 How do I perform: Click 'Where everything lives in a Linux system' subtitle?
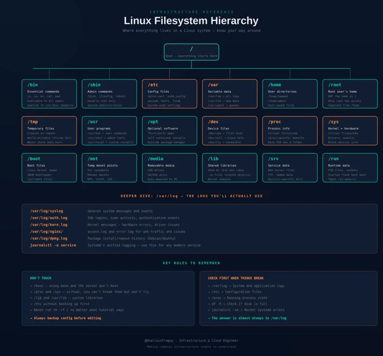pyautogui.click(x=191, y=30)
